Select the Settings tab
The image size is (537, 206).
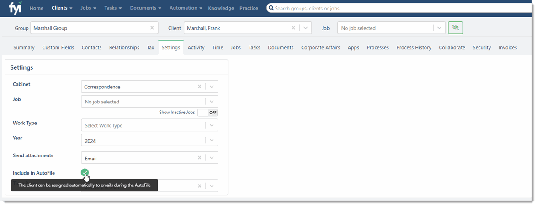coord(171,47)
